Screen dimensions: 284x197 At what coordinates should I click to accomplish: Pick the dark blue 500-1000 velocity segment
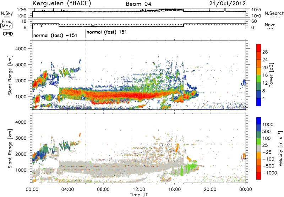point(259,128)
